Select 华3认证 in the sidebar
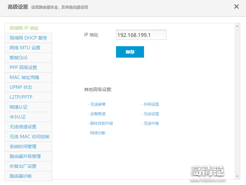This screenshot has height=185, width=246. 28,117
